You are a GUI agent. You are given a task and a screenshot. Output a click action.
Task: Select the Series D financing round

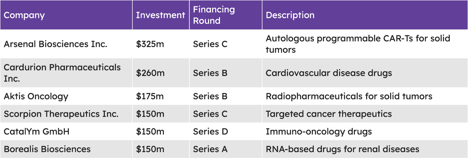coord(210,132)
